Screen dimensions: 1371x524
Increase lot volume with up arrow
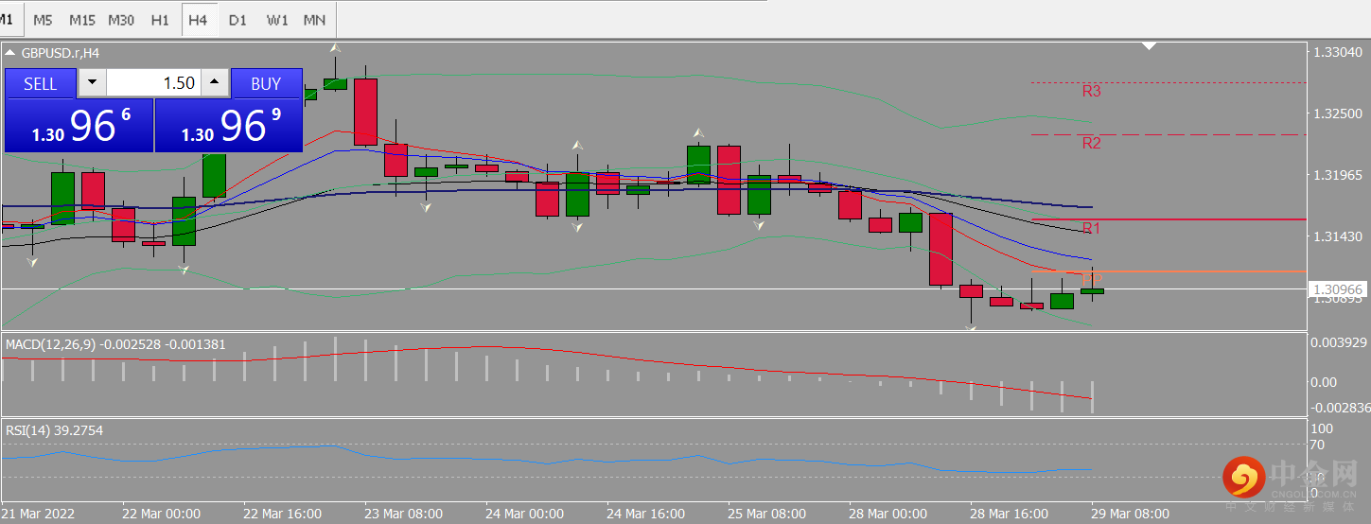coord(215,83)
